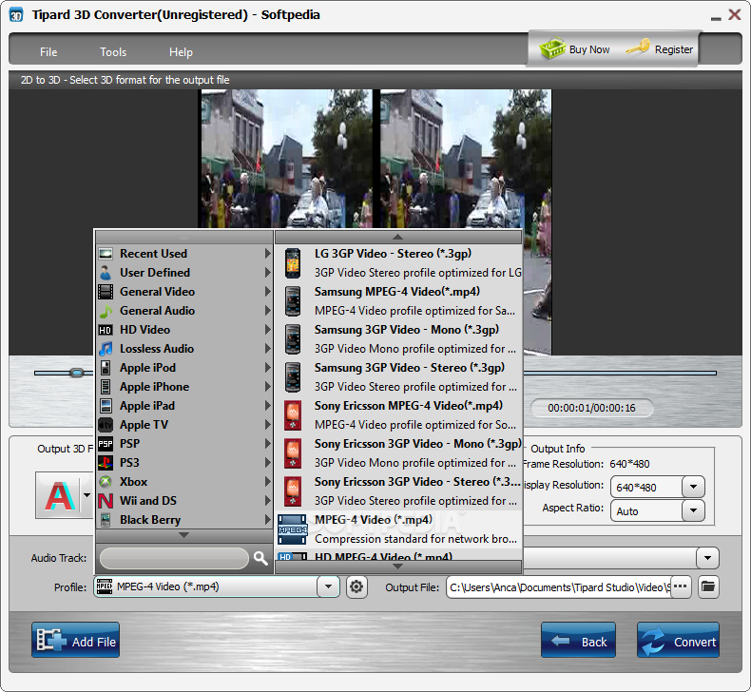Click the MPEG-4 Video filmstrip icon in the format list
Viewport: 751px width, 692px height.
[x=292, y=529]
